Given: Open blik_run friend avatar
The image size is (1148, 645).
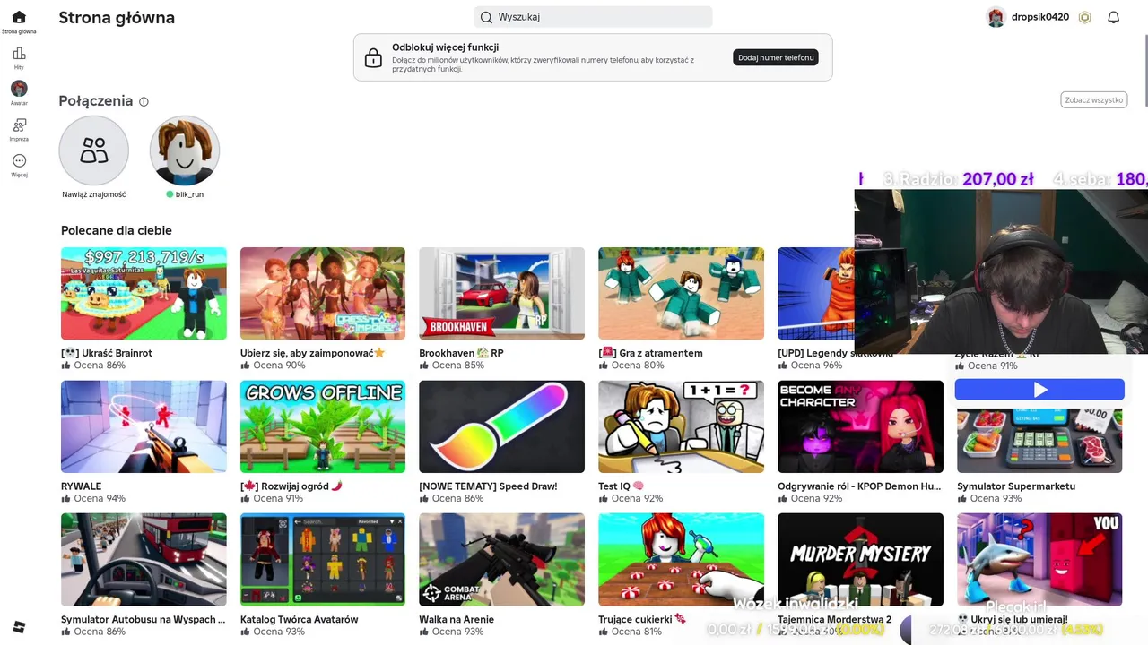Looking at the screenshot, I should 185,150.
